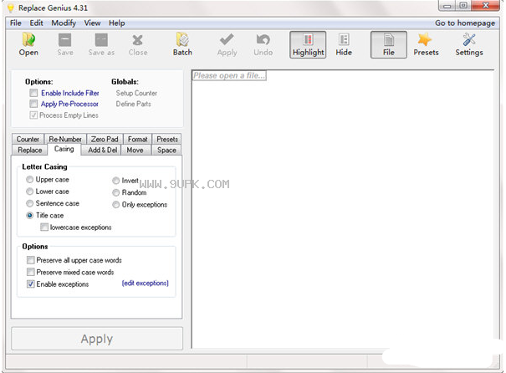Switch to the Format tab
The width and height of the screenshot is (506, 373).
[137, 139]
